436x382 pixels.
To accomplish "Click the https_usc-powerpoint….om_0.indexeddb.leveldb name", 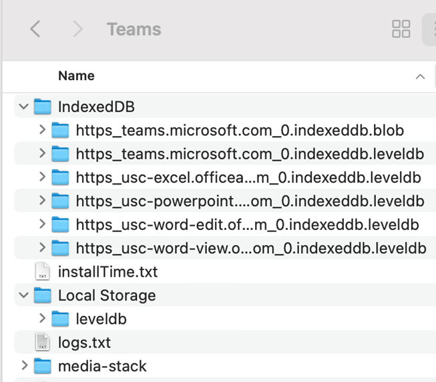I will click(x=250, y=201).
